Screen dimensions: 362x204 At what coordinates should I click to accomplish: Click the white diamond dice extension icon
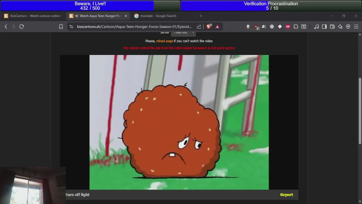click(x=280, y=26)
